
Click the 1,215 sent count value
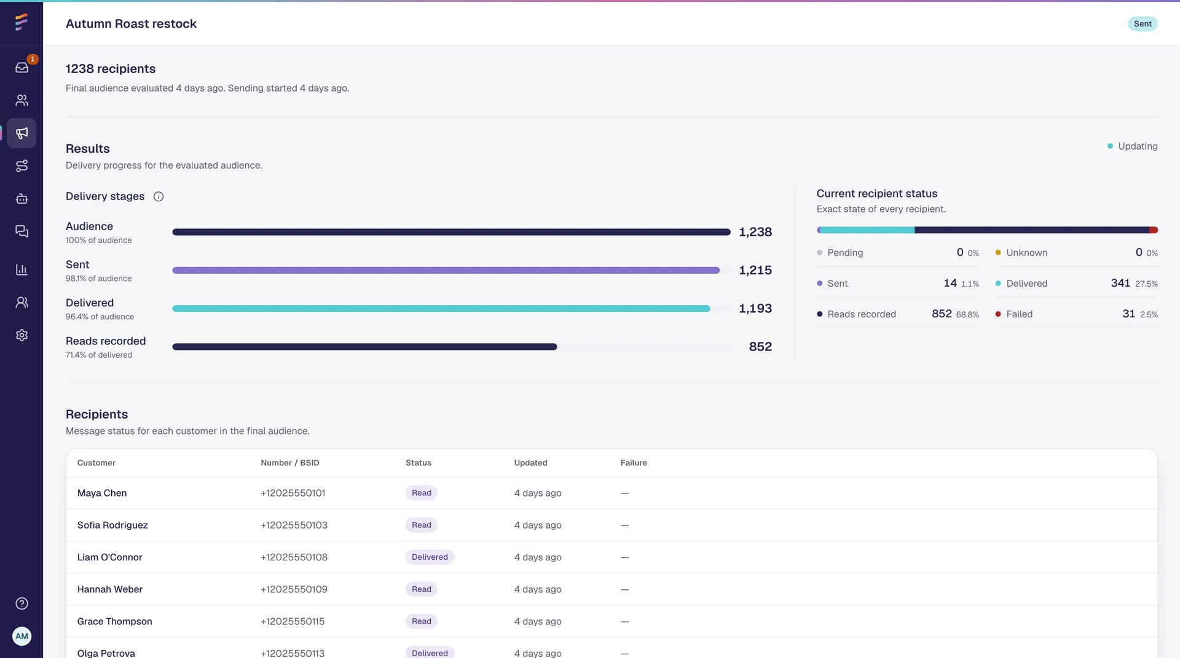point(755,270)
